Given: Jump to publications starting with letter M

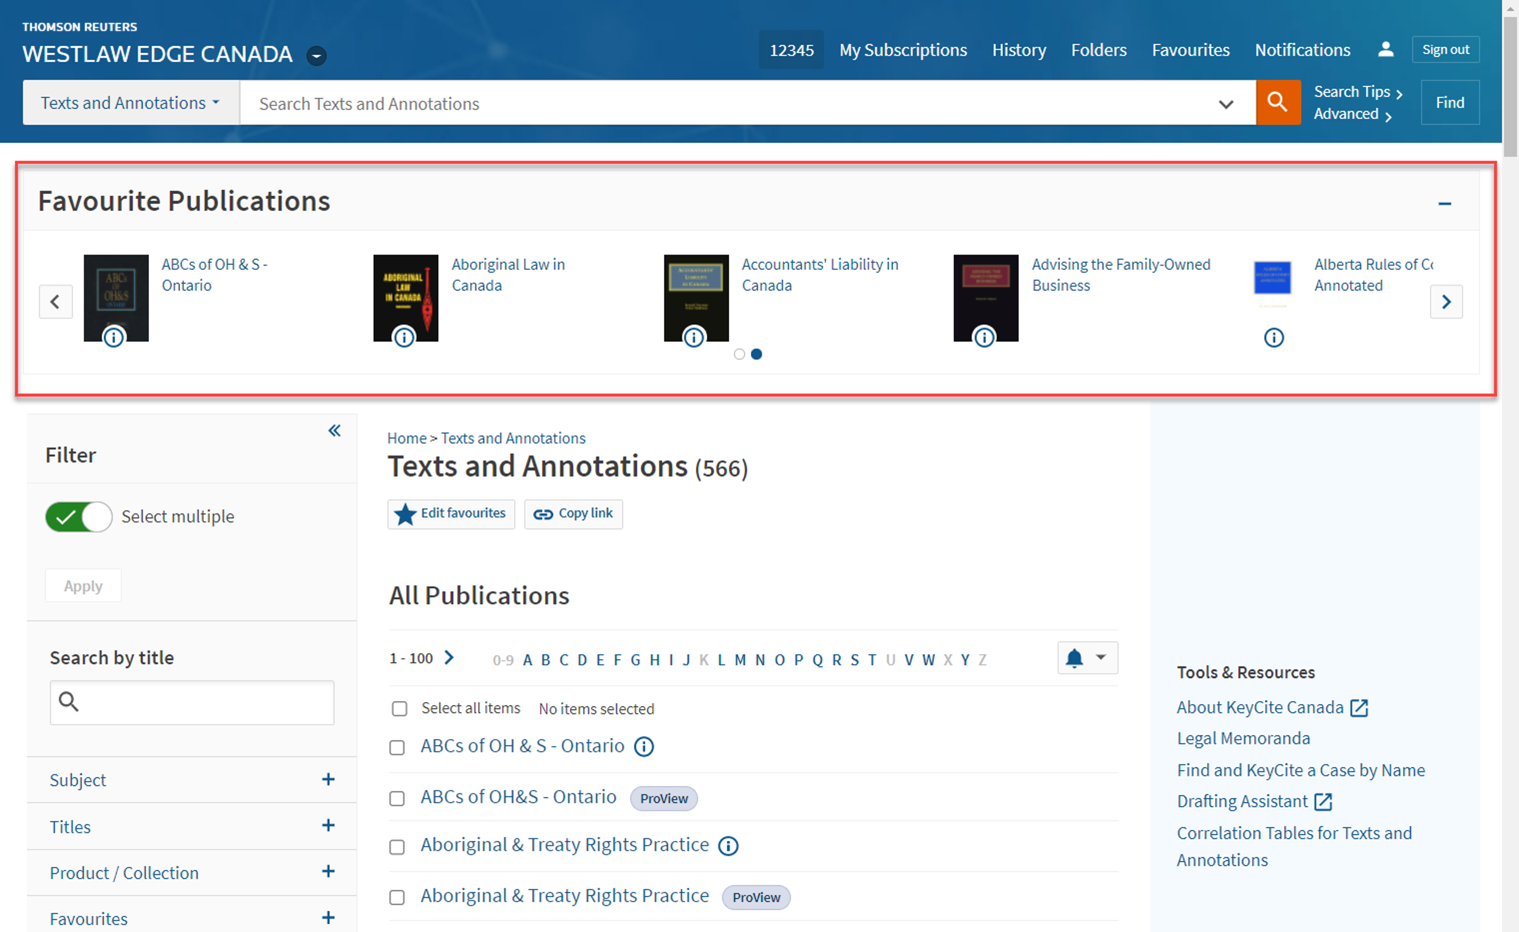Looking at the screenshot, I should (740, 659).
